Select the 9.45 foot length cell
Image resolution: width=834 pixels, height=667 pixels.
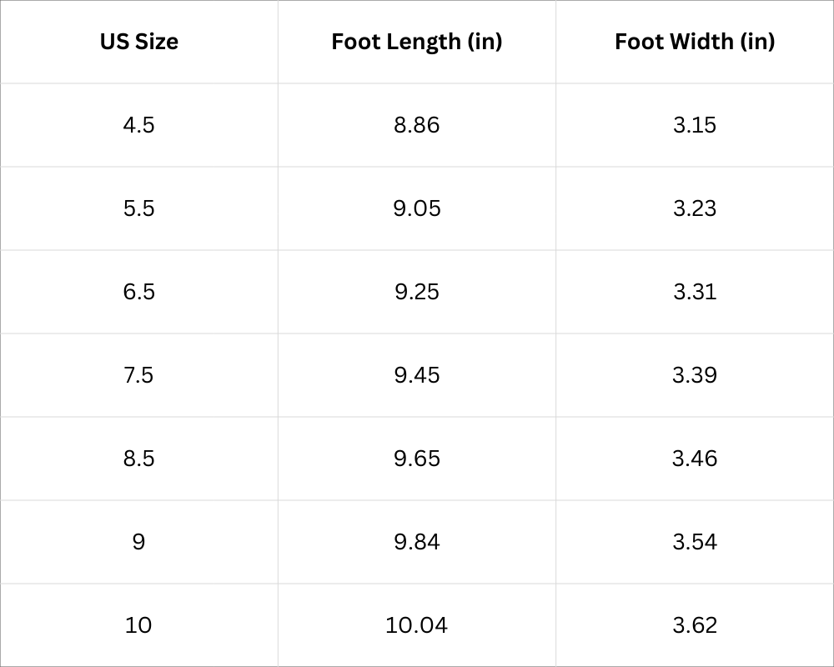(416, 375)
